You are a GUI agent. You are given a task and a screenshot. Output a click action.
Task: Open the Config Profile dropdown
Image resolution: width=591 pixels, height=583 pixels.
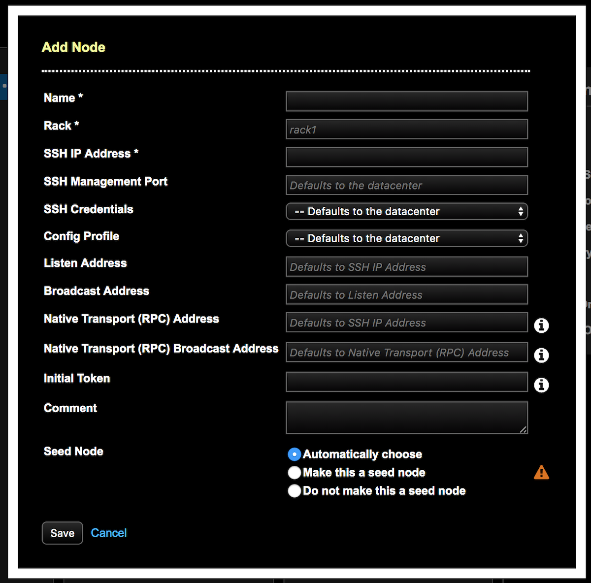[406, 238]
